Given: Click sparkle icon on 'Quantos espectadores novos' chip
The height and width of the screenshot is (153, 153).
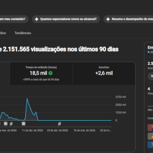Looking at the screenshot, I should [x=37, y=19].
